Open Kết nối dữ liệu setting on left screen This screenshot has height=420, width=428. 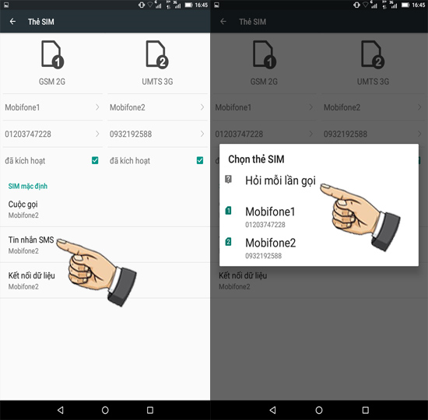[x=105, y=281]
